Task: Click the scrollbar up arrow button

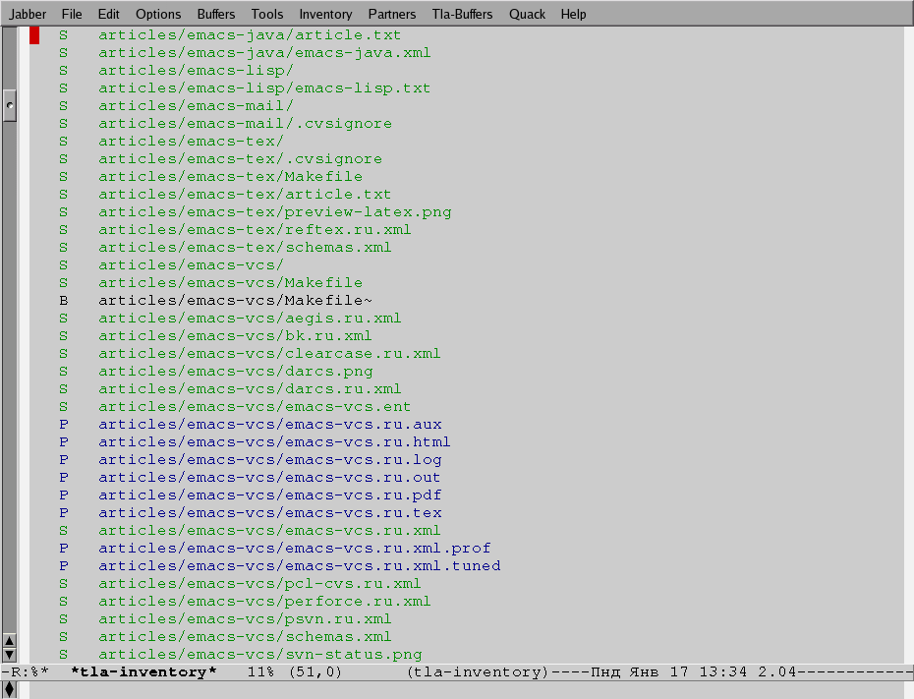Action: 10,640
